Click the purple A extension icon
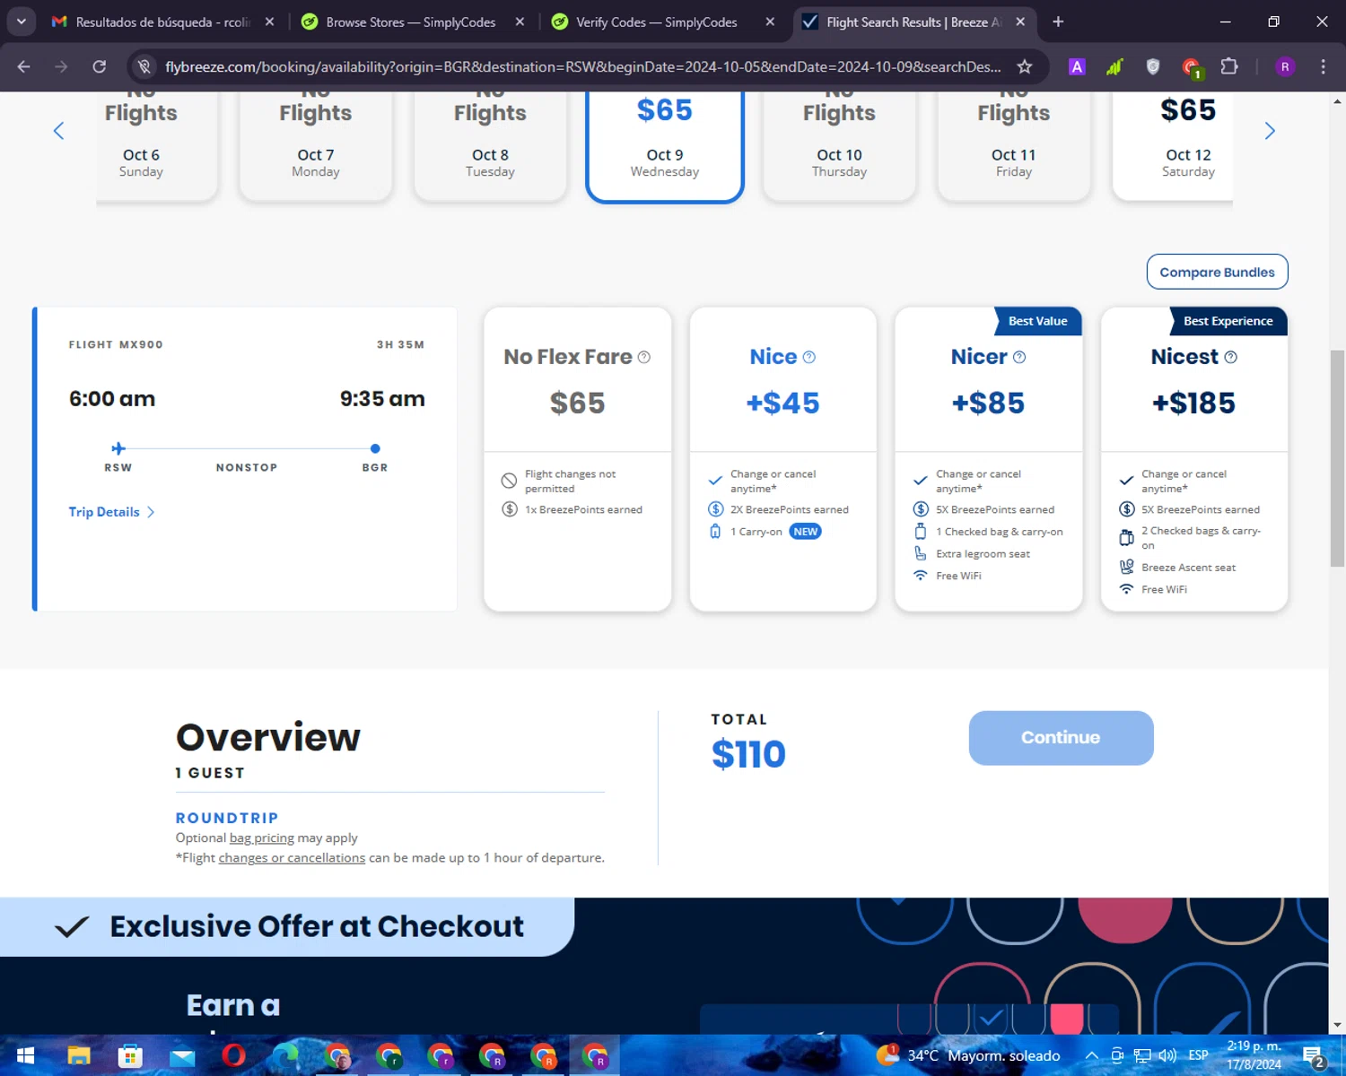This screenshot has height=1076, width=1346. [1077, 66]
